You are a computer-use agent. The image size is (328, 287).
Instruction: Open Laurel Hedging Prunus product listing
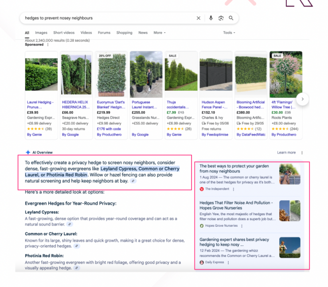click(41, 104)
